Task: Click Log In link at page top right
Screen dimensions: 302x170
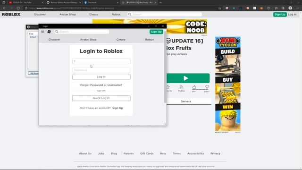Action: coord(292,15)
